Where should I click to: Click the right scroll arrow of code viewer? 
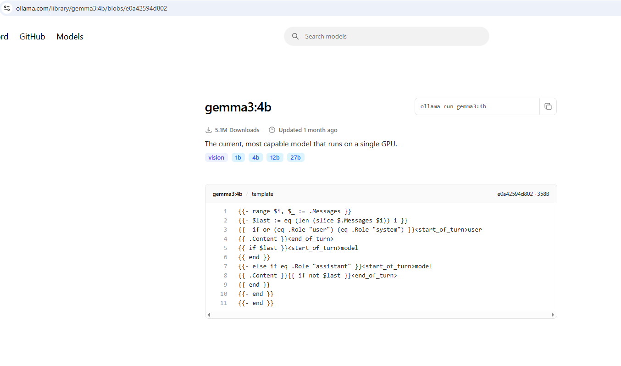[x=553, y=315]
